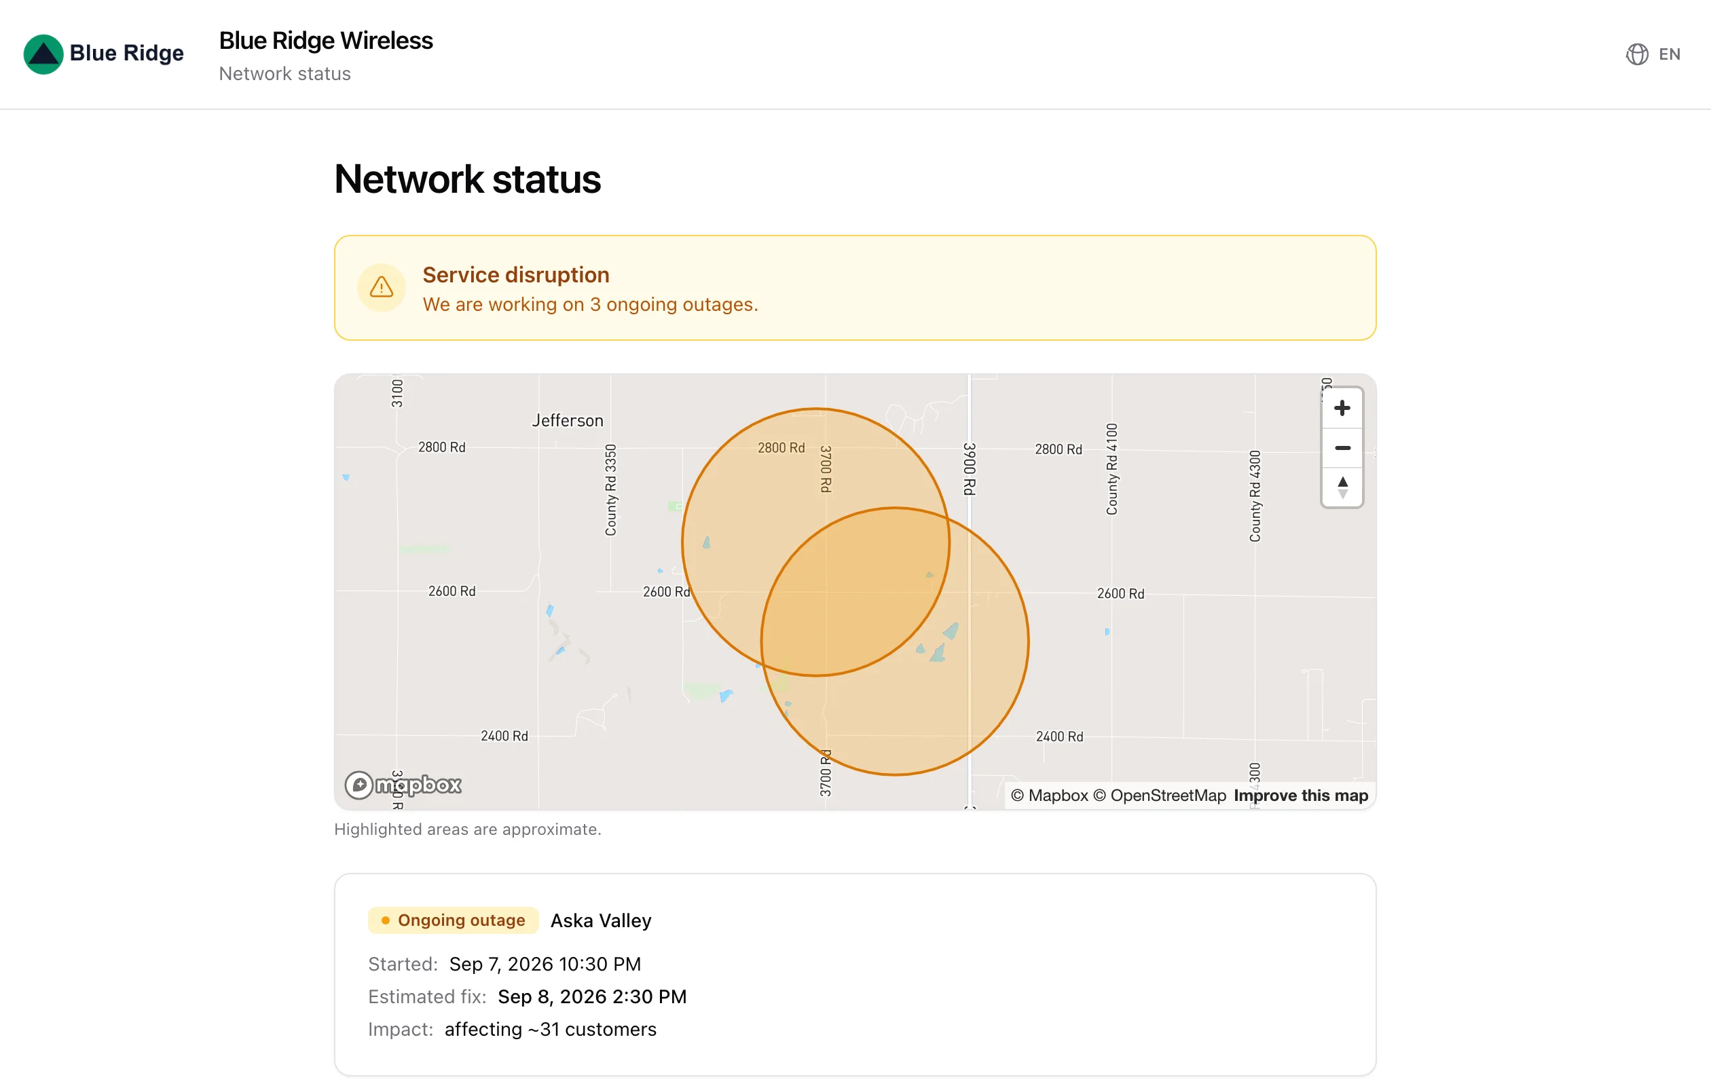The image size is (1711, 1086).
Task: Click the County Rd 4100 map label
Action: [1111, 469]
